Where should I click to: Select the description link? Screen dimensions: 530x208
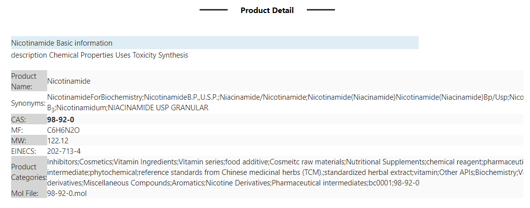pos(29,55)
